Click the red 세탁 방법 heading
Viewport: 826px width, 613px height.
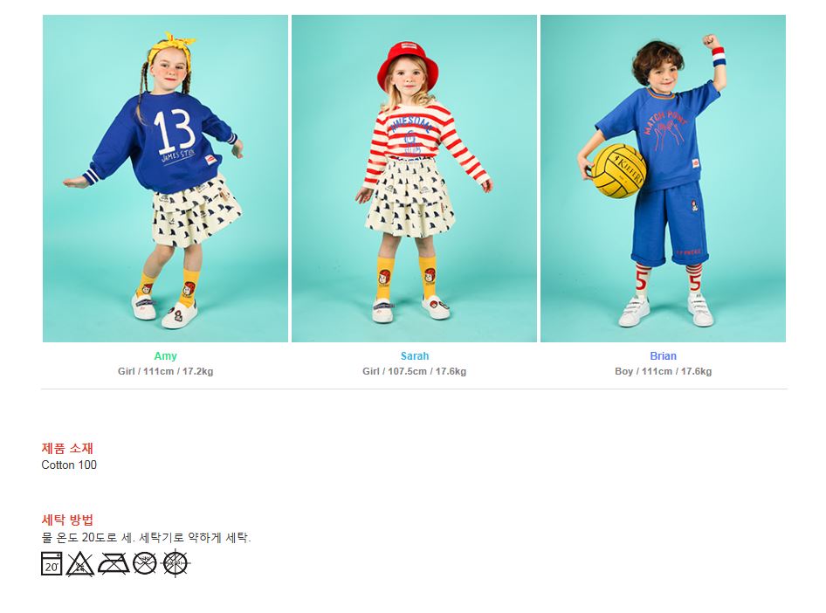[67, 520]
